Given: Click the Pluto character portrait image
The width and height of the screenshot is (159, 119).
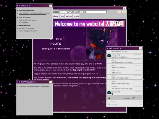Looking at the screenshot, I should (102, 43).
